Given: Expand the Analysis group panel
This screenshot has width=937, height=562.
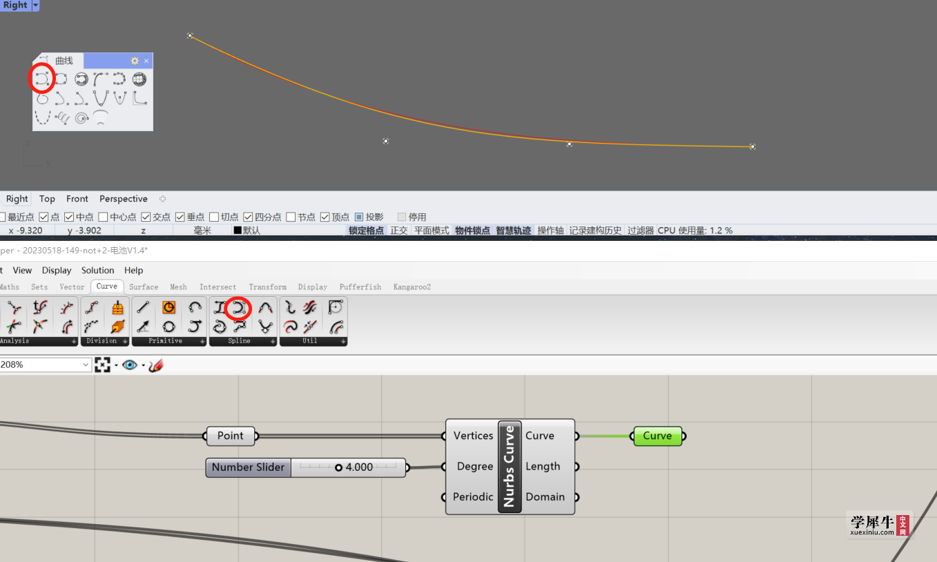Looking at the screenshot, I should pos(74,341).
